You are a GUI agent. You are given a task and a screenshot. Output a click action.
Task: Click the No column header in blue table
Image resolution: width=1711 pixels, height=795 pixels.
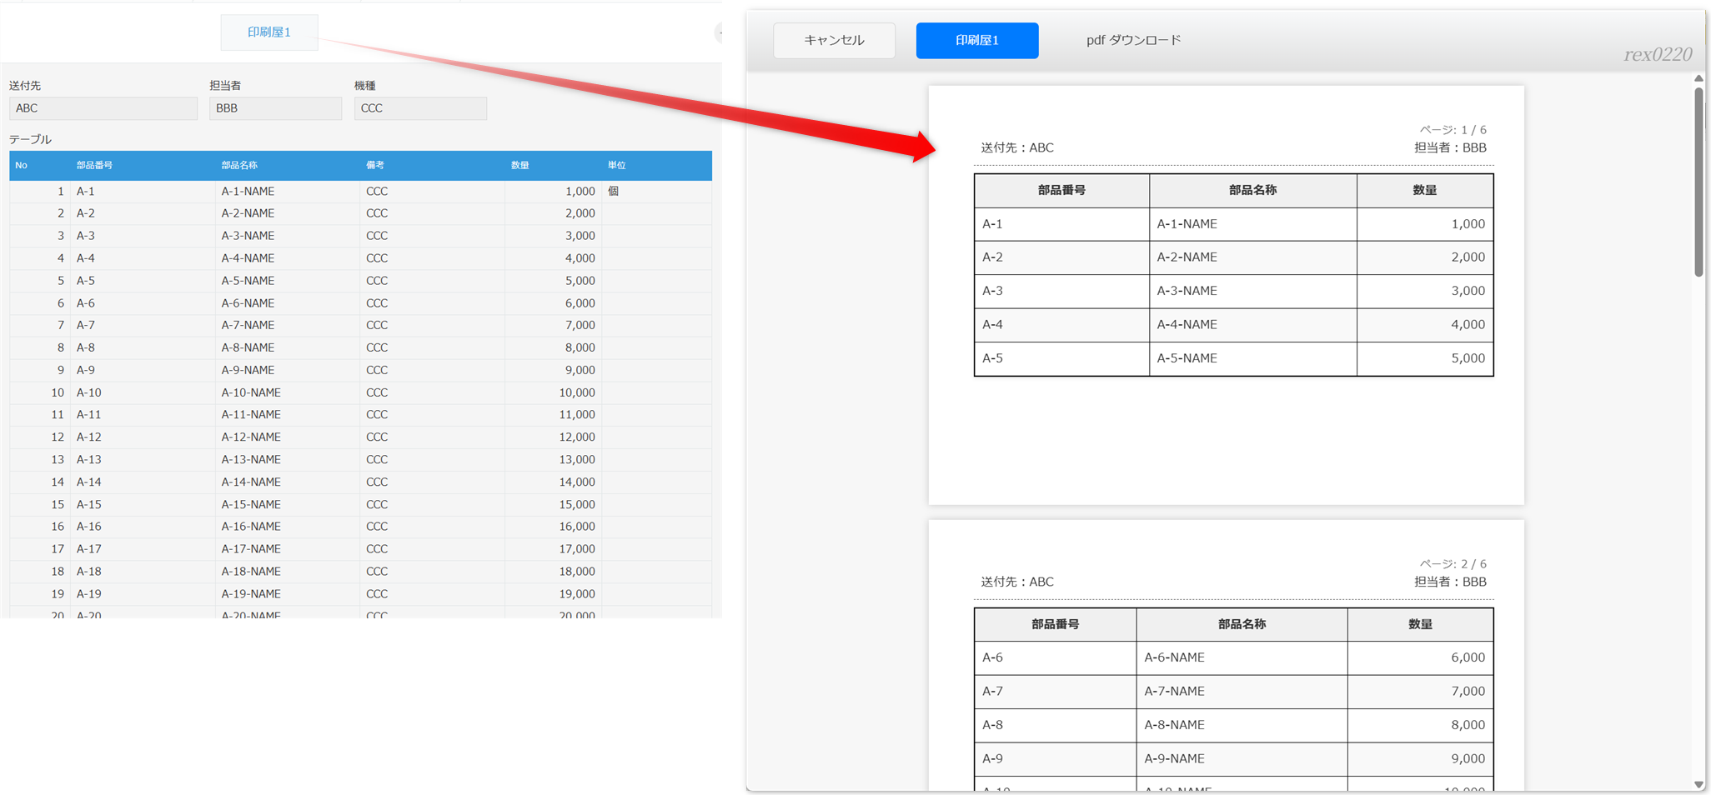(22, 165)
